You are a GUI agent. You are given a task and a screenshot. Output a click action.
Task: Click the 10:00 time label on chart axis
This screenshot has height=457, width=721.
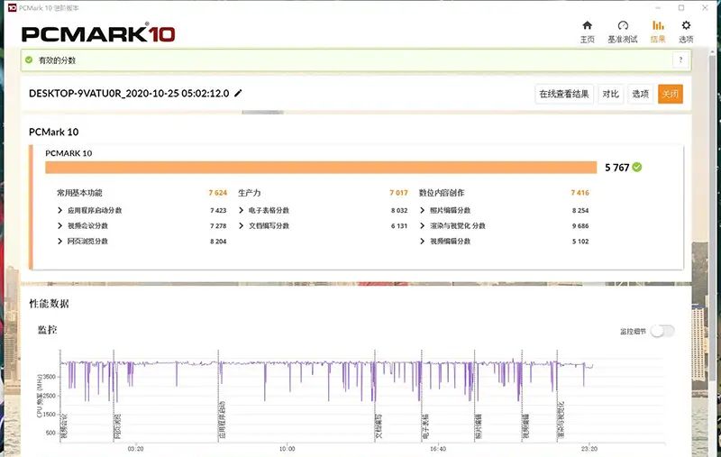click(287, 449)
